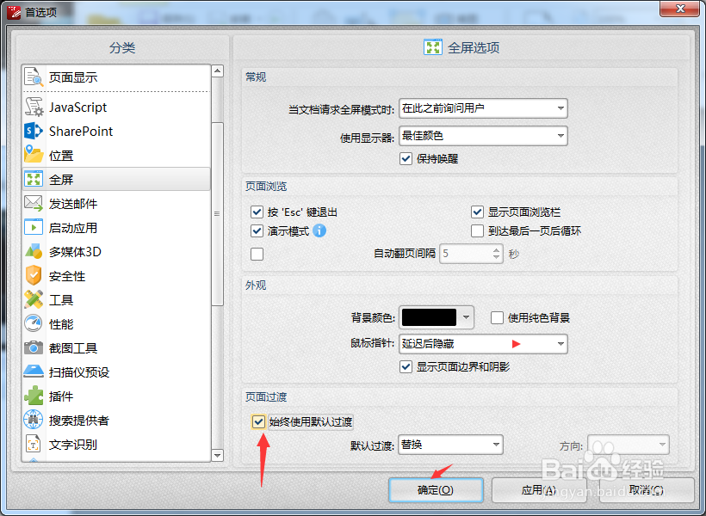Select 启动应用 category text

tap(73, 228)
